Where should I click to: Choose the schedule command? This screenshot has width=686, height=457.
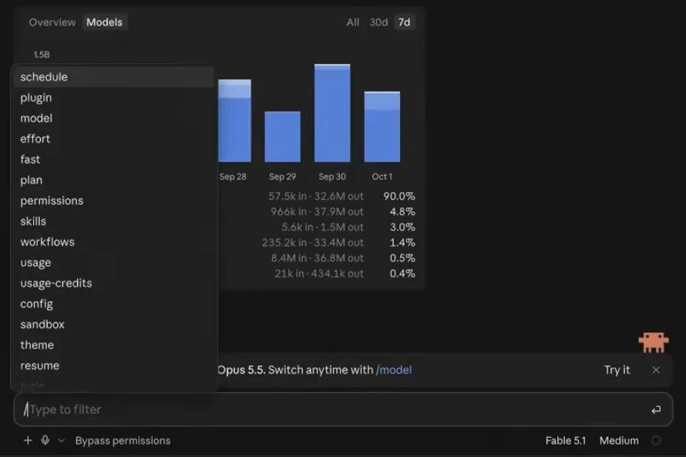pos(113,77)
